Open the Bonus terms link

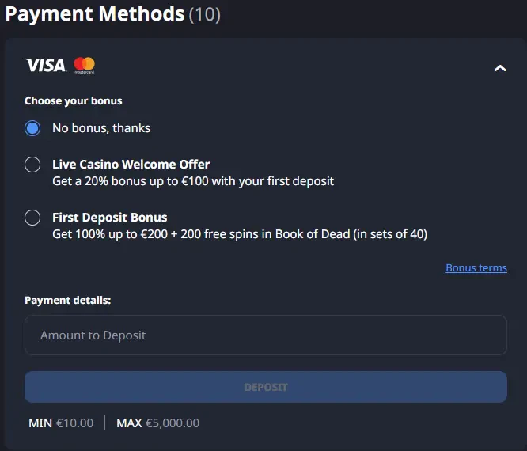476,268
